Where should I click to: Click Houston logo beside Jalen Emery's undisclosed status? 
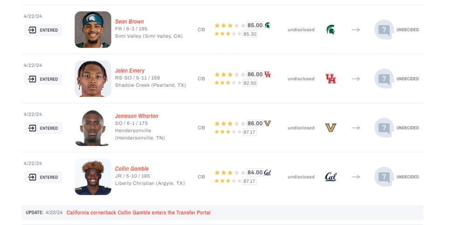pyautogui.click(x=331, y=79)
